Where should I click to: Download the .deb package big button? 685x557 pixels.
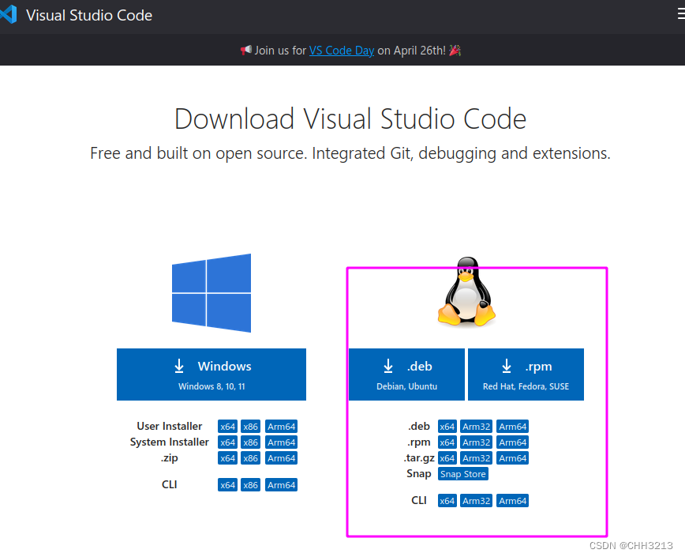[x=406, y=374]
